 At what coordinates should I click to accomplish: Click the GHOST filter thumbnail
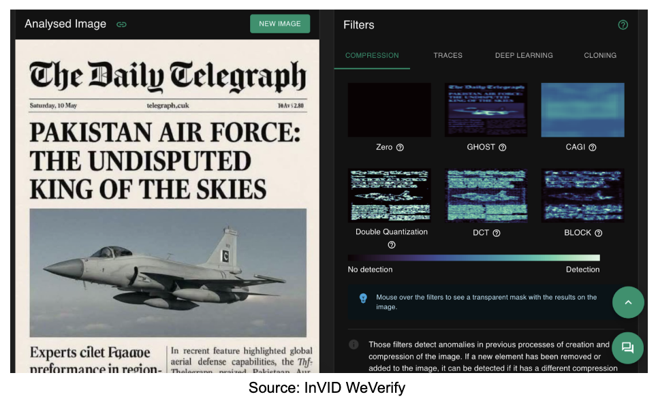point(486,110)
